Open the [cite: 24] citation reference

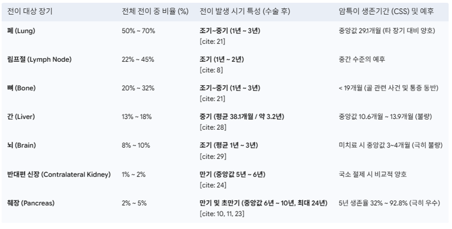click(213, 185)
